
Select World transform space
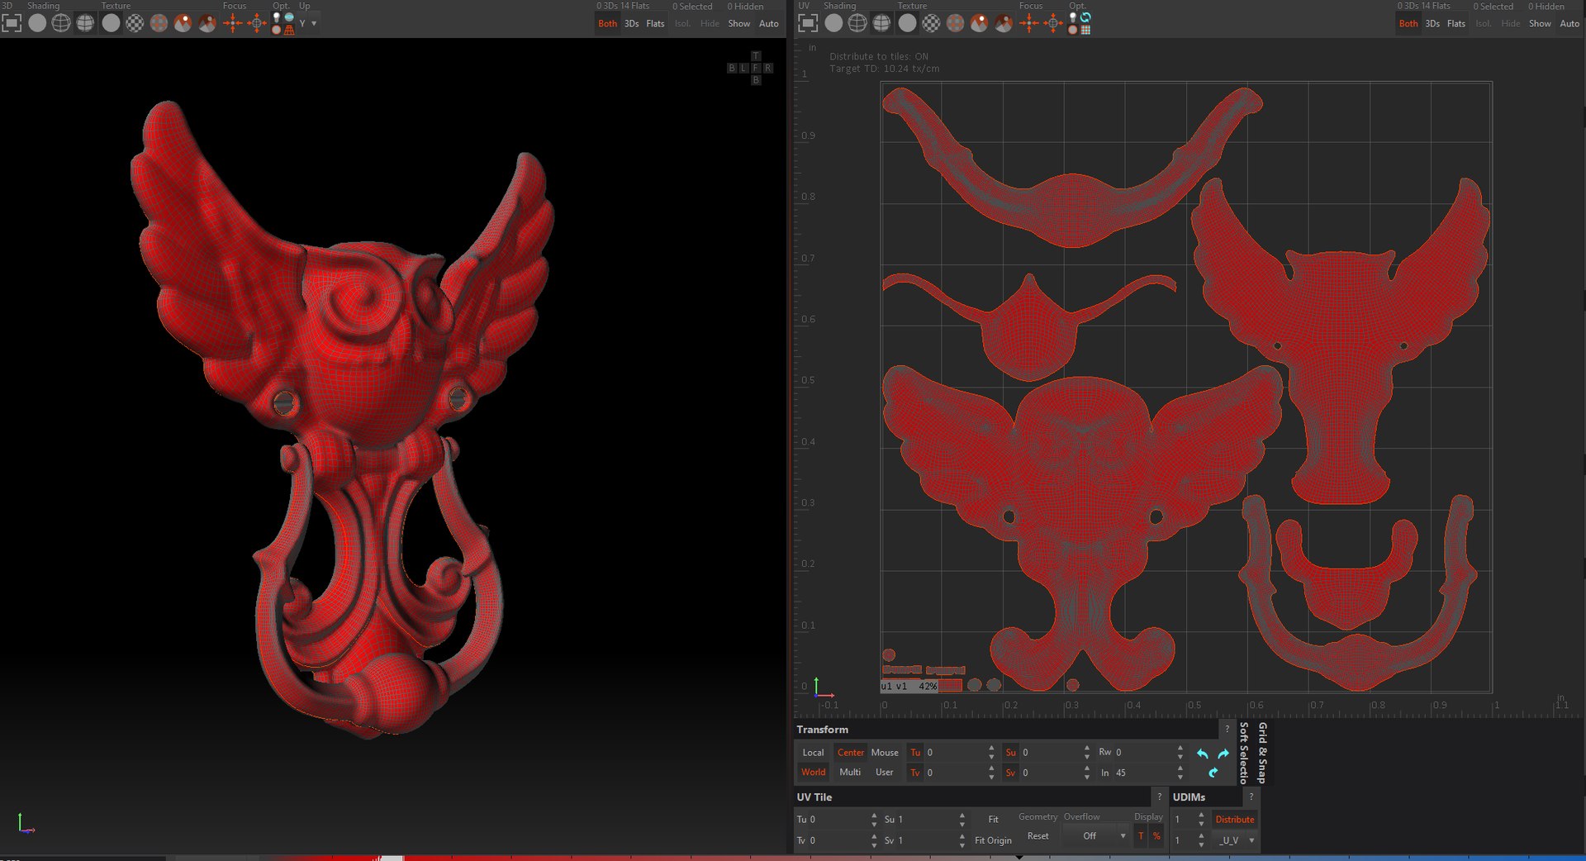point(813,773)
